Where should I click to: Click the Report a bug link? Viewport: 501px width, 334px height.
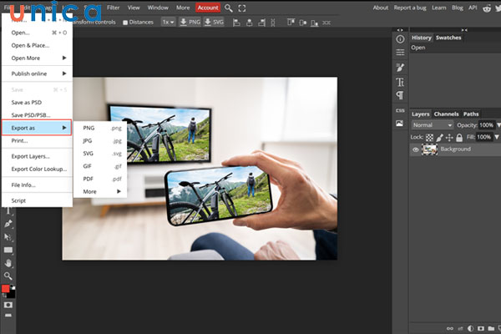point(410,8)
